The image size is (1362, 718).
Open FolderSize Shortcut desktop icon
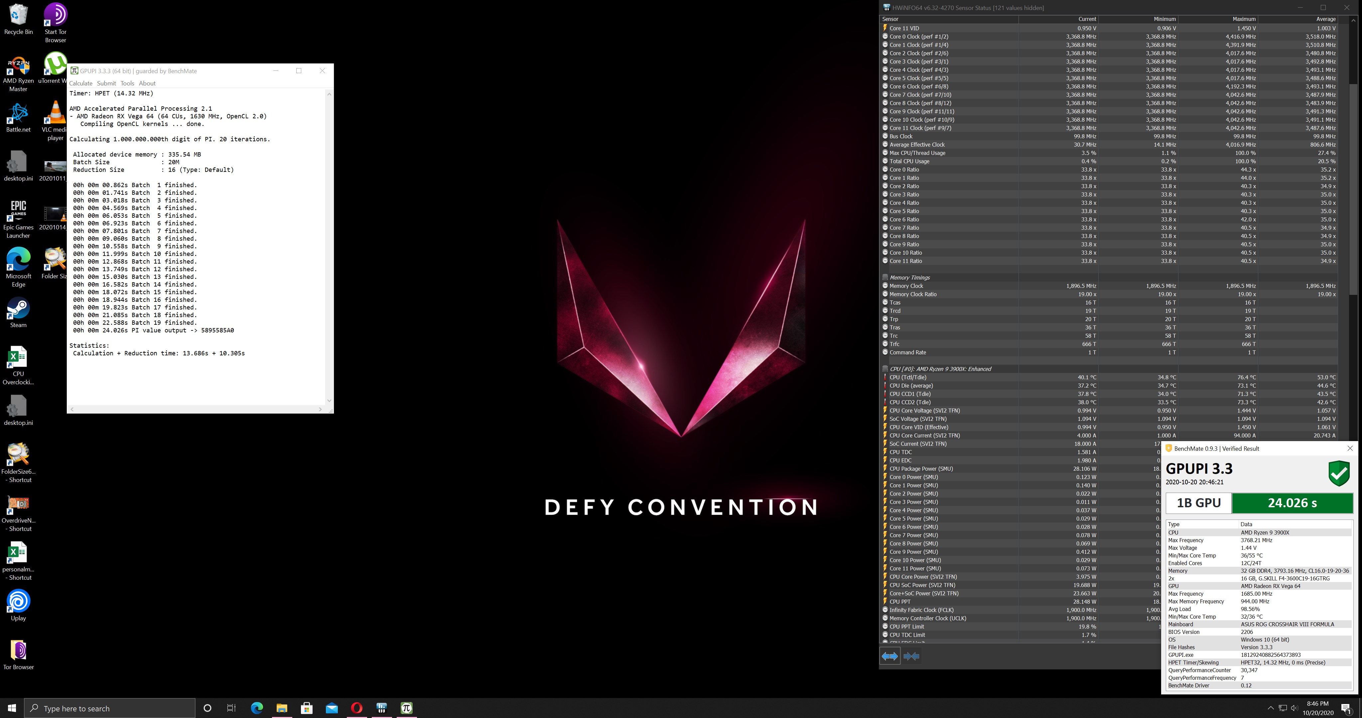click(19, 463)
